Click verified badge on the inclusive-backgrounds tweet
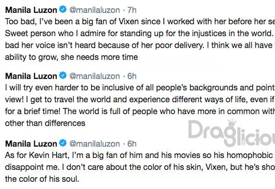 pos(63,75)
